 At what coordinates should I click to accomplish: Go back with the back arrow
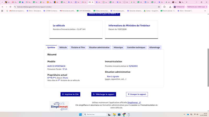click(3, 7)
